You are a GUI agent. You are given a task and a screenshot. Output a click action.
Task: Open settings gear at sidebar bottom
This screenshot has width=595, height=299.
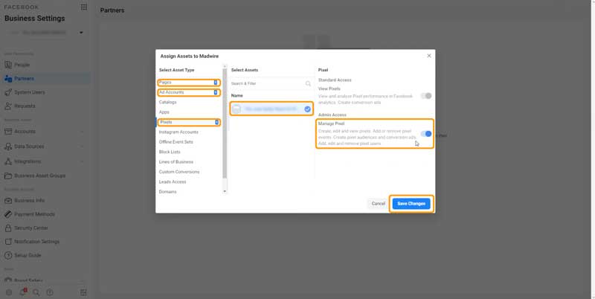pos(9,292)
